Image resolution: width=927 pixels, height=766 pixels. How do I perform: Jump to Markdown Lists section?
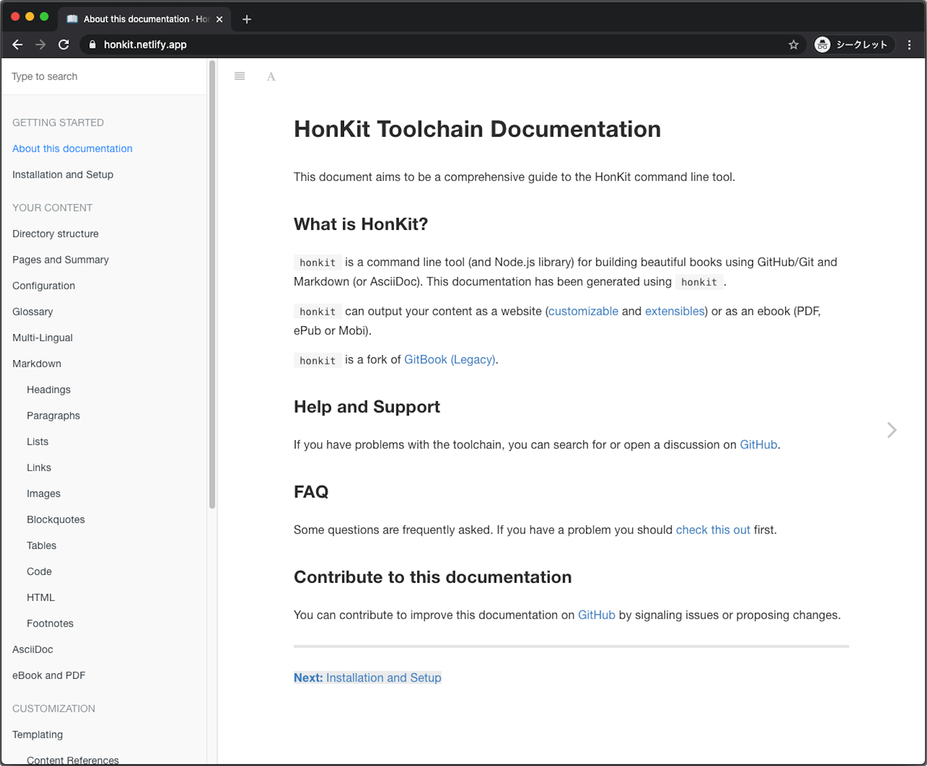(37, 442)
